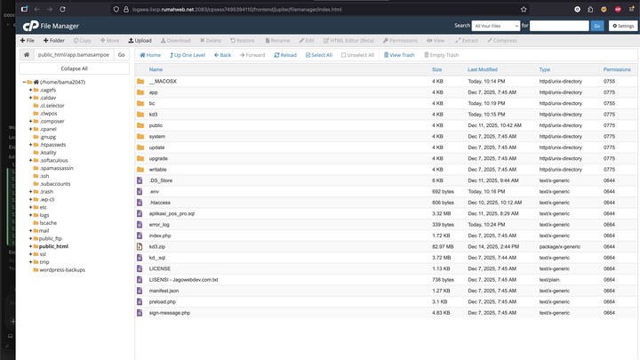Image resolution: width=640 pixels, height=360 pixels.
Task: Go Up One Level
Action: tap(188, 55)
